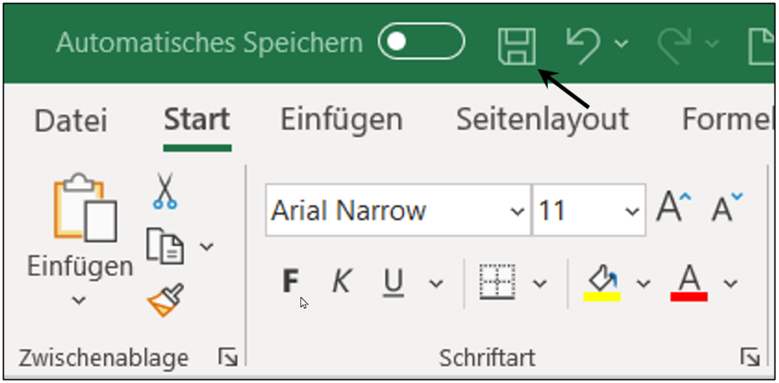Click the Save (diskette) icon
779x383 pixels.
coord(517,46)
